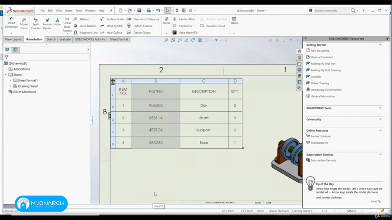The image size is (392, 220).
Task: Collapse the Online Resources section
Action: point(380,130)
